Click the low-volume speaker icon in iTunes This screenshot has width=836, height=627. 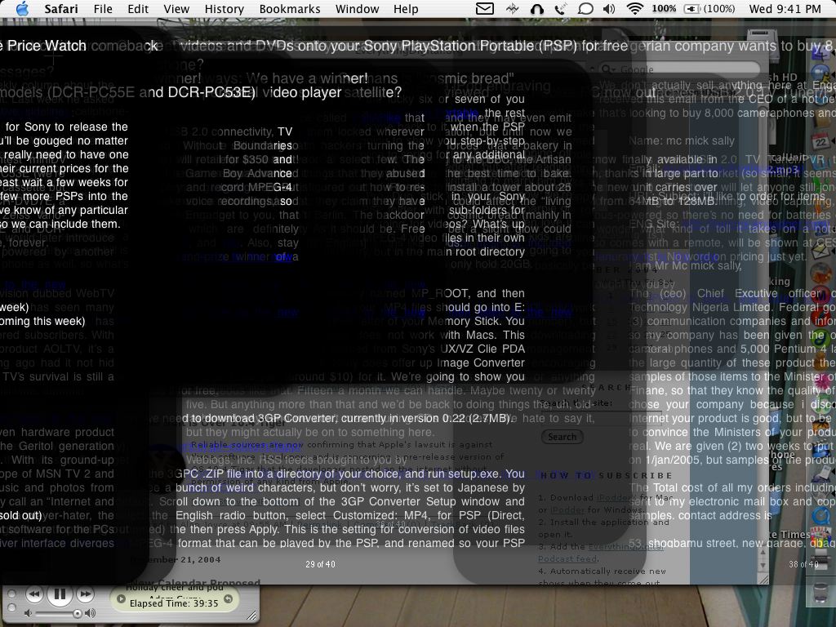click(x=29, y=614)
